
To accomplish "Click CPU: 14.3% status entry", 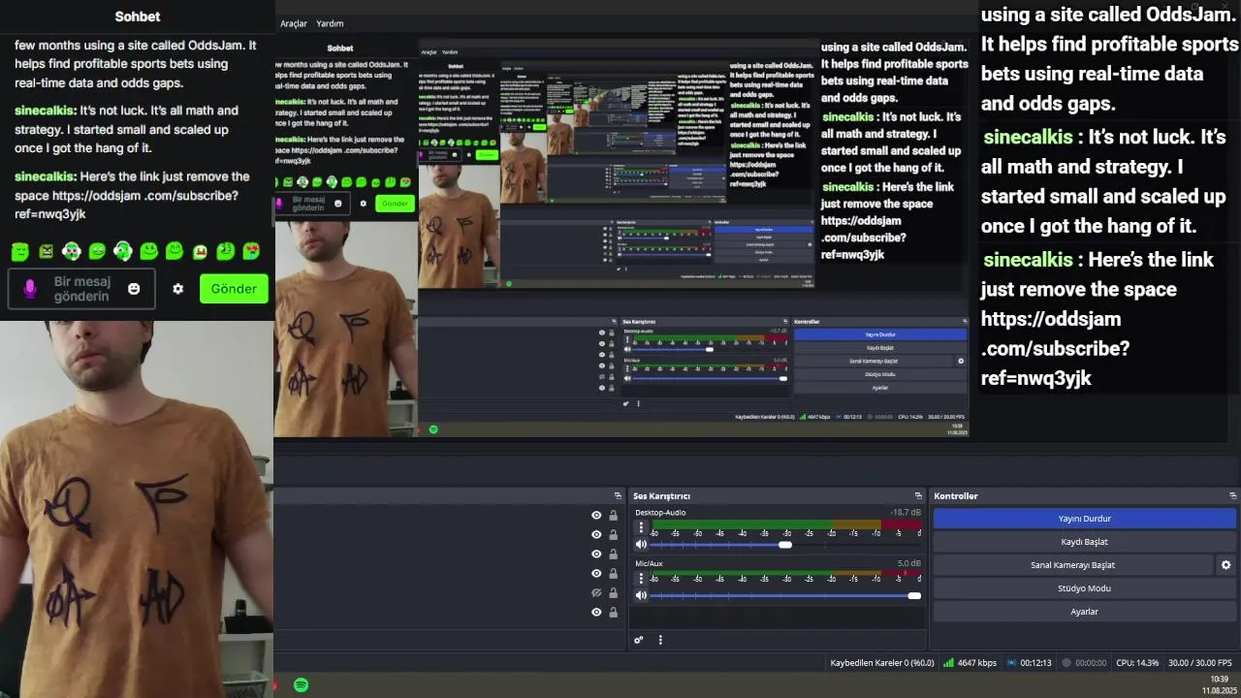I will tap(1137, 663).
